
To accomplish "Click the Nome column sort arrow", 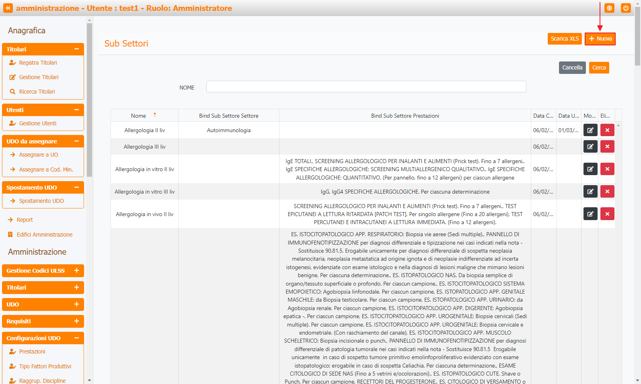I will [155, 115].
